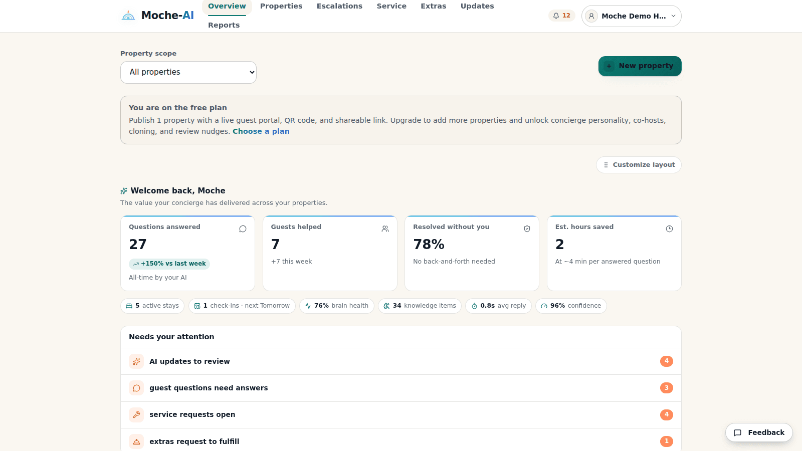The height and width of the screenshot is (451, 802).
Task: Click the AI updates to review sparkle icon
Action: [136, 361]
